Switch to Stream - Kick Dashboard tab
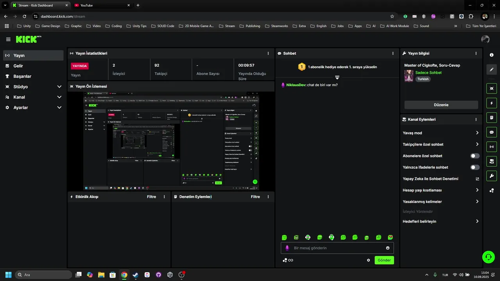 tap(40, 5)
